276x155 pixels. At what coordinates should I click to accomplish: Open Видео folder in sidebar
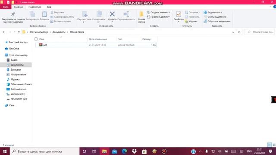point(12,60)
